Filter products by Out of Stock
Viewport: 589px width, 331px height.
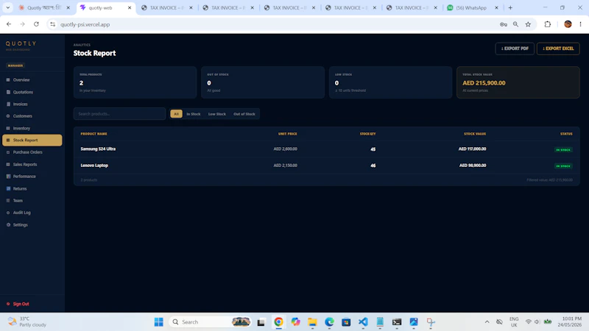tap(244, 114)
